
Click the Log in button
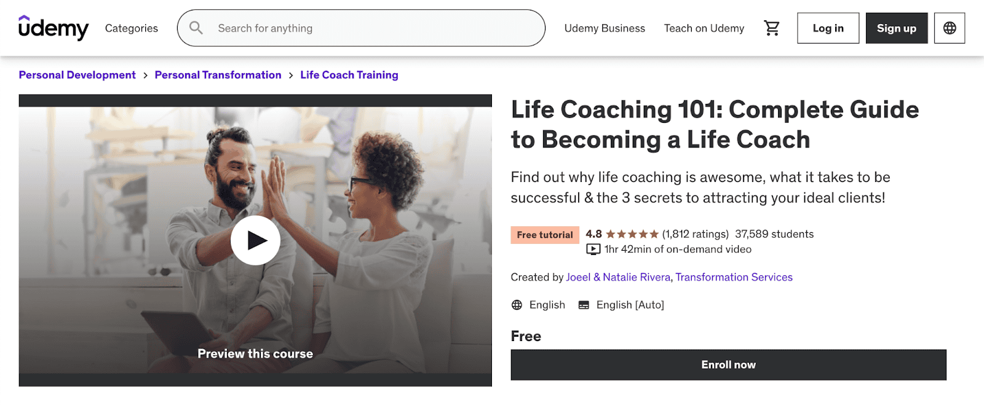coord(828,28)
